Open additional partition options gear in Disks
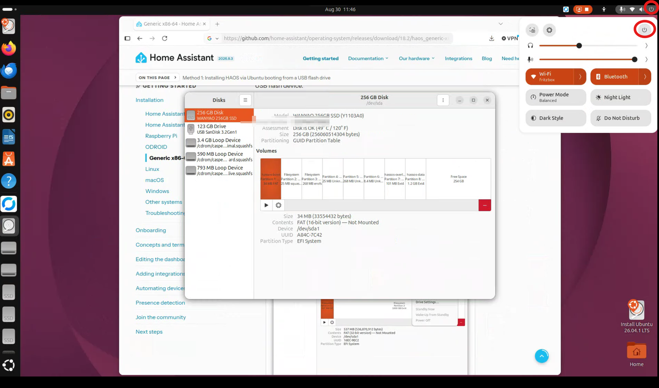The image size is (659, 388). pos(279,205)
